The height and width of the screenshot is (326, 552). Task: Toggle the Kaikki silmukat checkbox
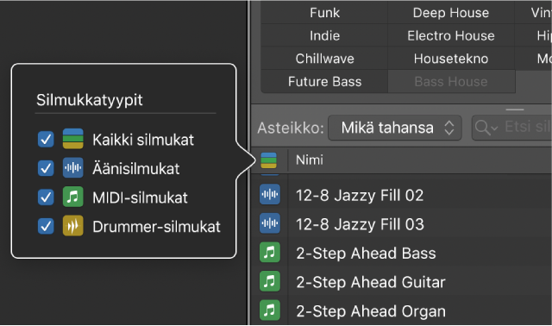pyautogui.click(x=46, y=139)
